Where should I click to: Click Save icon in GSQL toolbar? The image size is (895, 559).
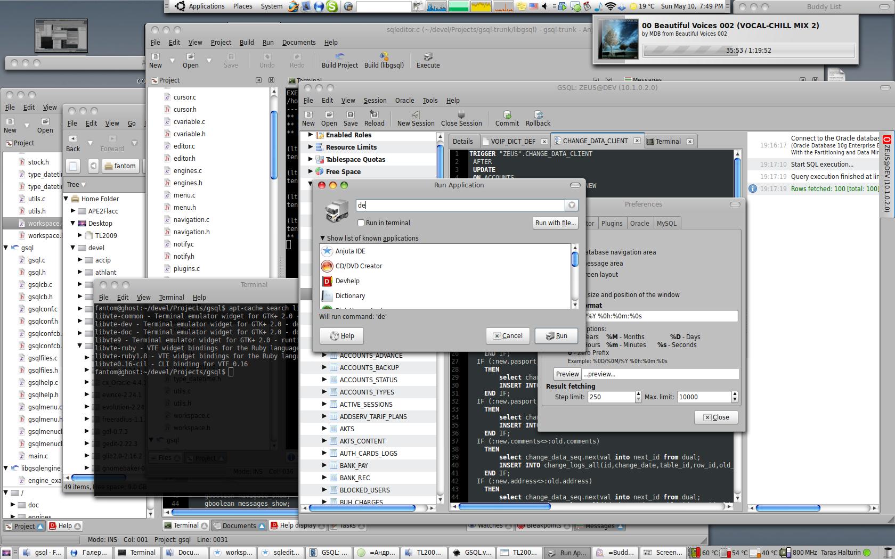[351, 118]
